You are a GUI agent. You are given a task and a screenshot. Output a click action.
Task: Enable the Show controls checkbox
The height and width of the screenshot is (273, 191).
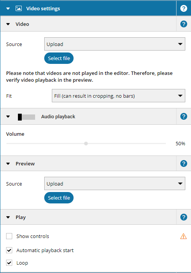(x=9, y=236)
